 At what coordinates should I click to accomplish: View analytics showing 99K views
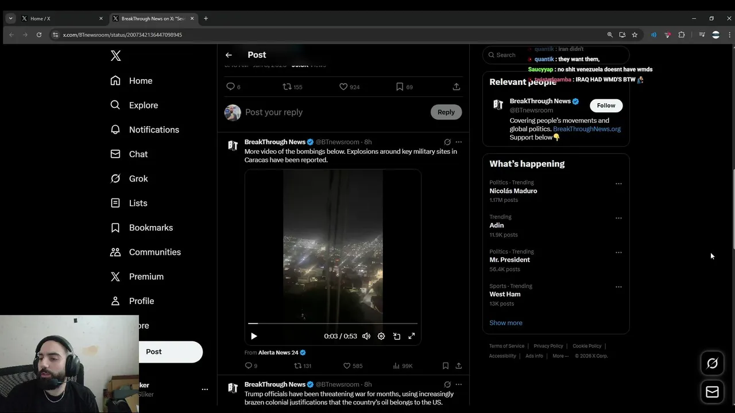coord(403,365)
